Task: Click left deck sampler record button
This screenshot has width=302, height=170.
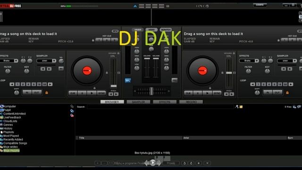Action: pos(61,68)
